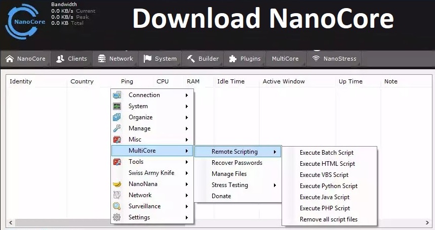Screen dimensions: 435x230
Task: Click the horizontal scrollbar right arrow
Action: tap(427, 222)
